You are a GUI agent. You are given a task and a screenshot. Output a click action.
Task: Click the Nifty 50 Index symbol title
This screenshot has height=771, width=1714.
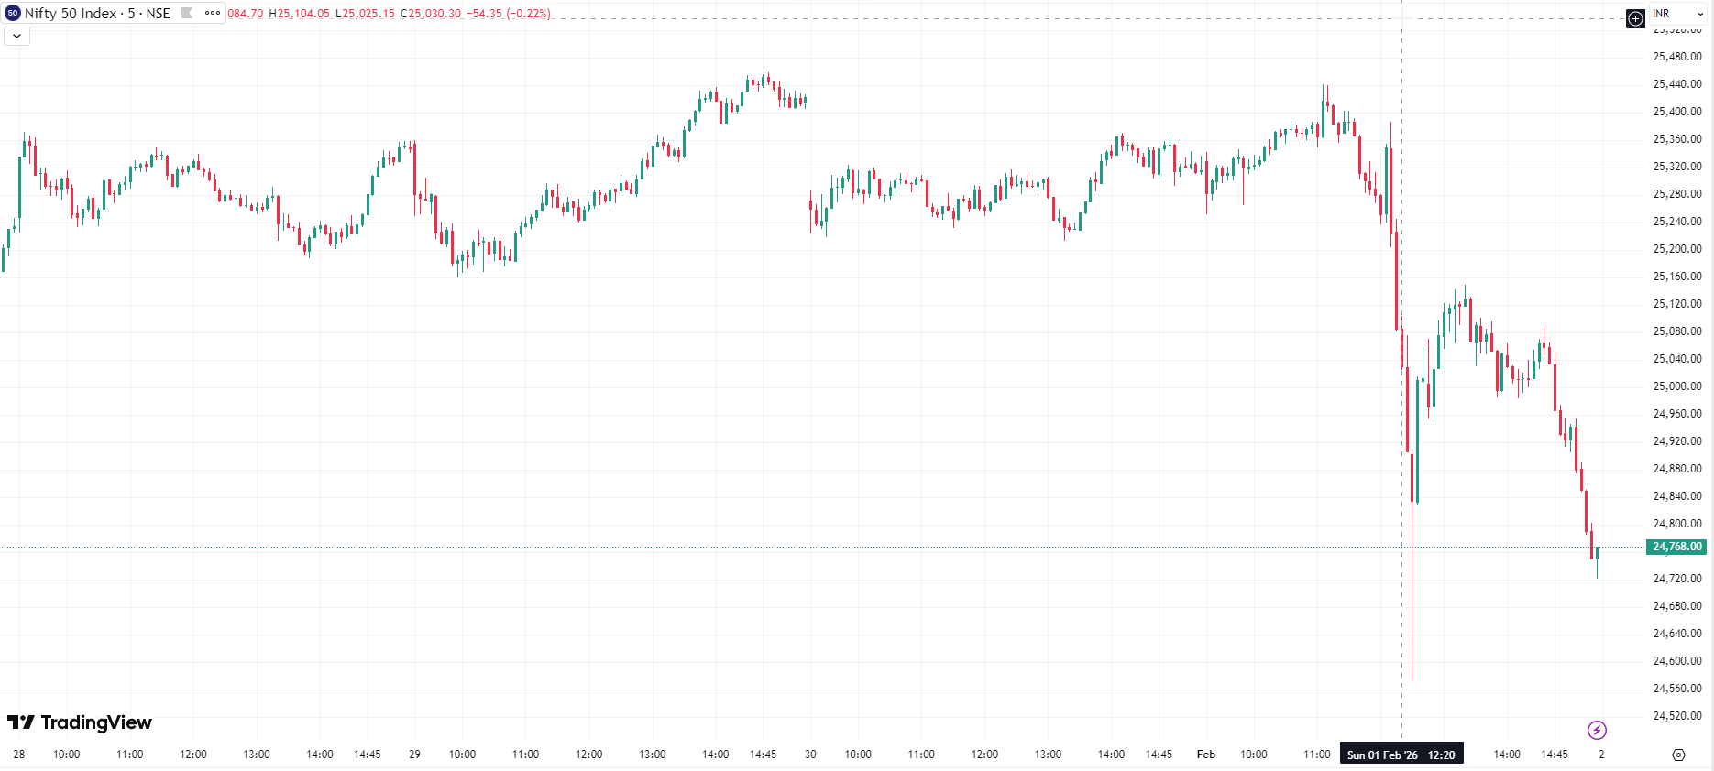coord(96,13)
